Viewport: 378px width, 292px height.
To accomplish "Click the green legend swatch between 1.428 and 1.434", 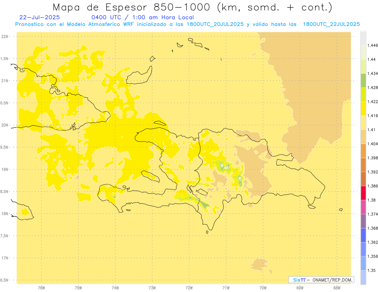I will tap(363, 80).
